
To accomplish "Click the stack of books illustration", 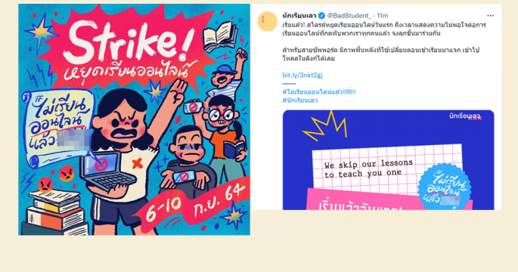I will (x=54, y=213).
